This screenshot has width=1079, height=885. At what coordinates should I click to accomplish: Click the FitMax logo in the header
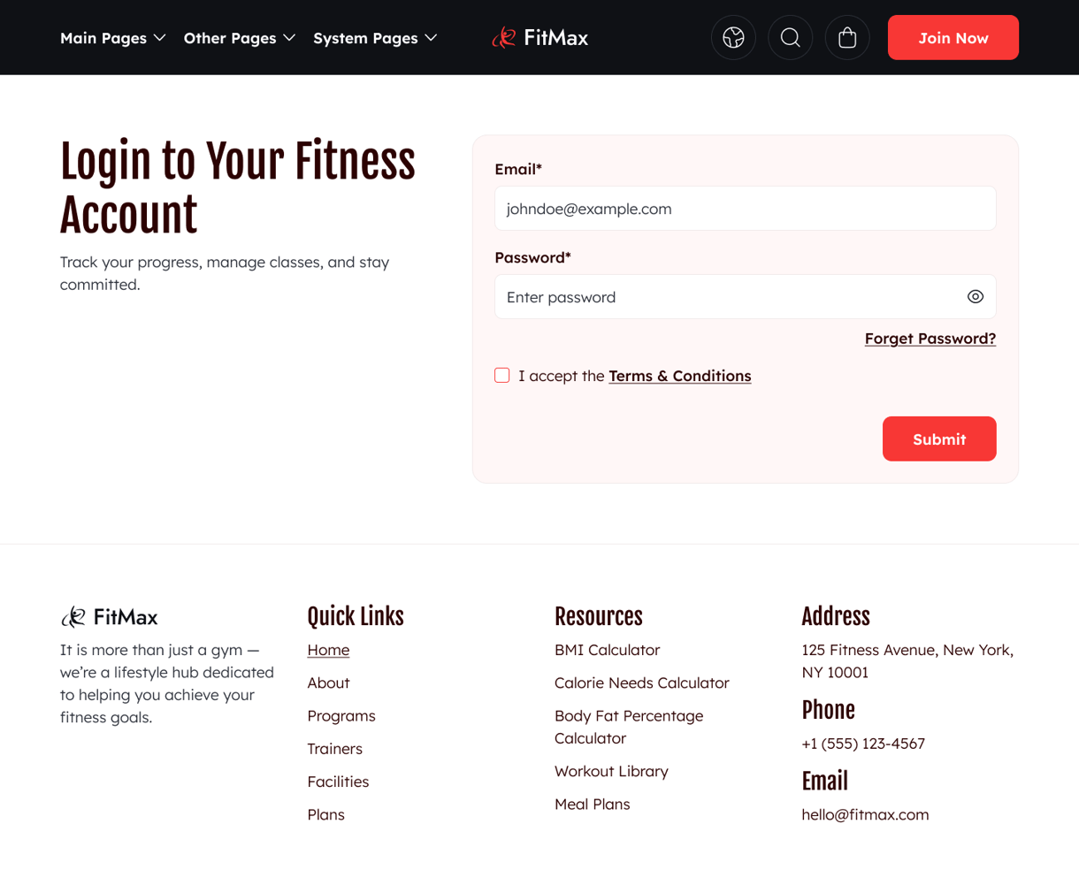pos(539,37)
